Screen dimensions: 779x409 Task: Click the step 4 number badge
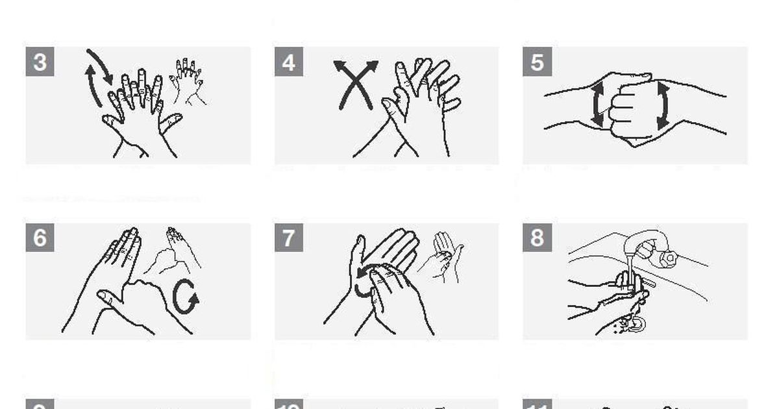click(x=288, y=62)
